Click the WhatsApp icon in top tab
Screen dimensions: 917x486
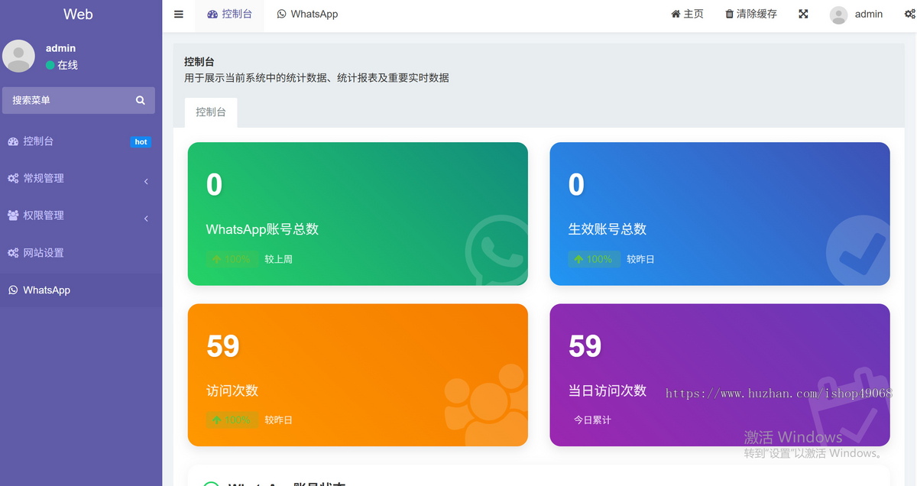tap(282, 14)
